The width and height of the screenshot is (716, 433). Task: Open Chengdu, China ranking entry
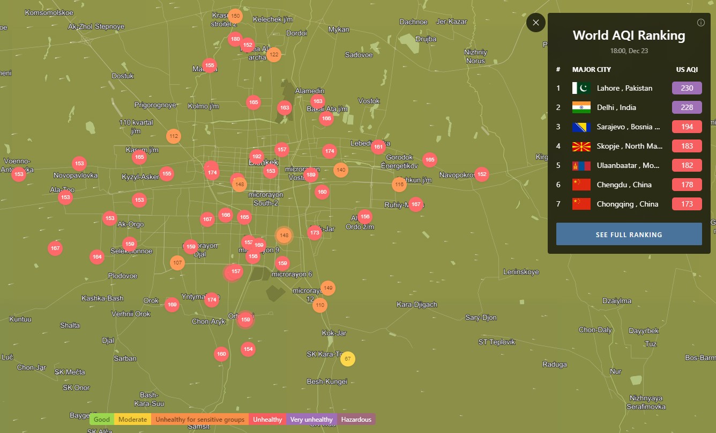click(x=624, y=185)
